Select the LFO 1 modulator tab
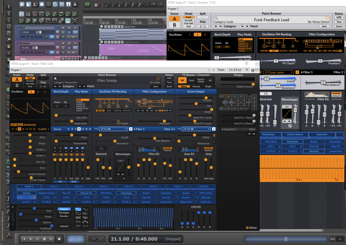This screenshot has height=245, width=346. click(x=26, y=198)
